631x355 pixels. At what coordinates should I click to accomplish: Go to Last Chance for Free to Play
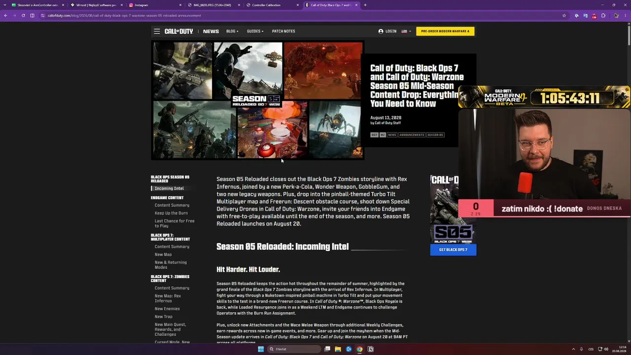pos(175,223)
